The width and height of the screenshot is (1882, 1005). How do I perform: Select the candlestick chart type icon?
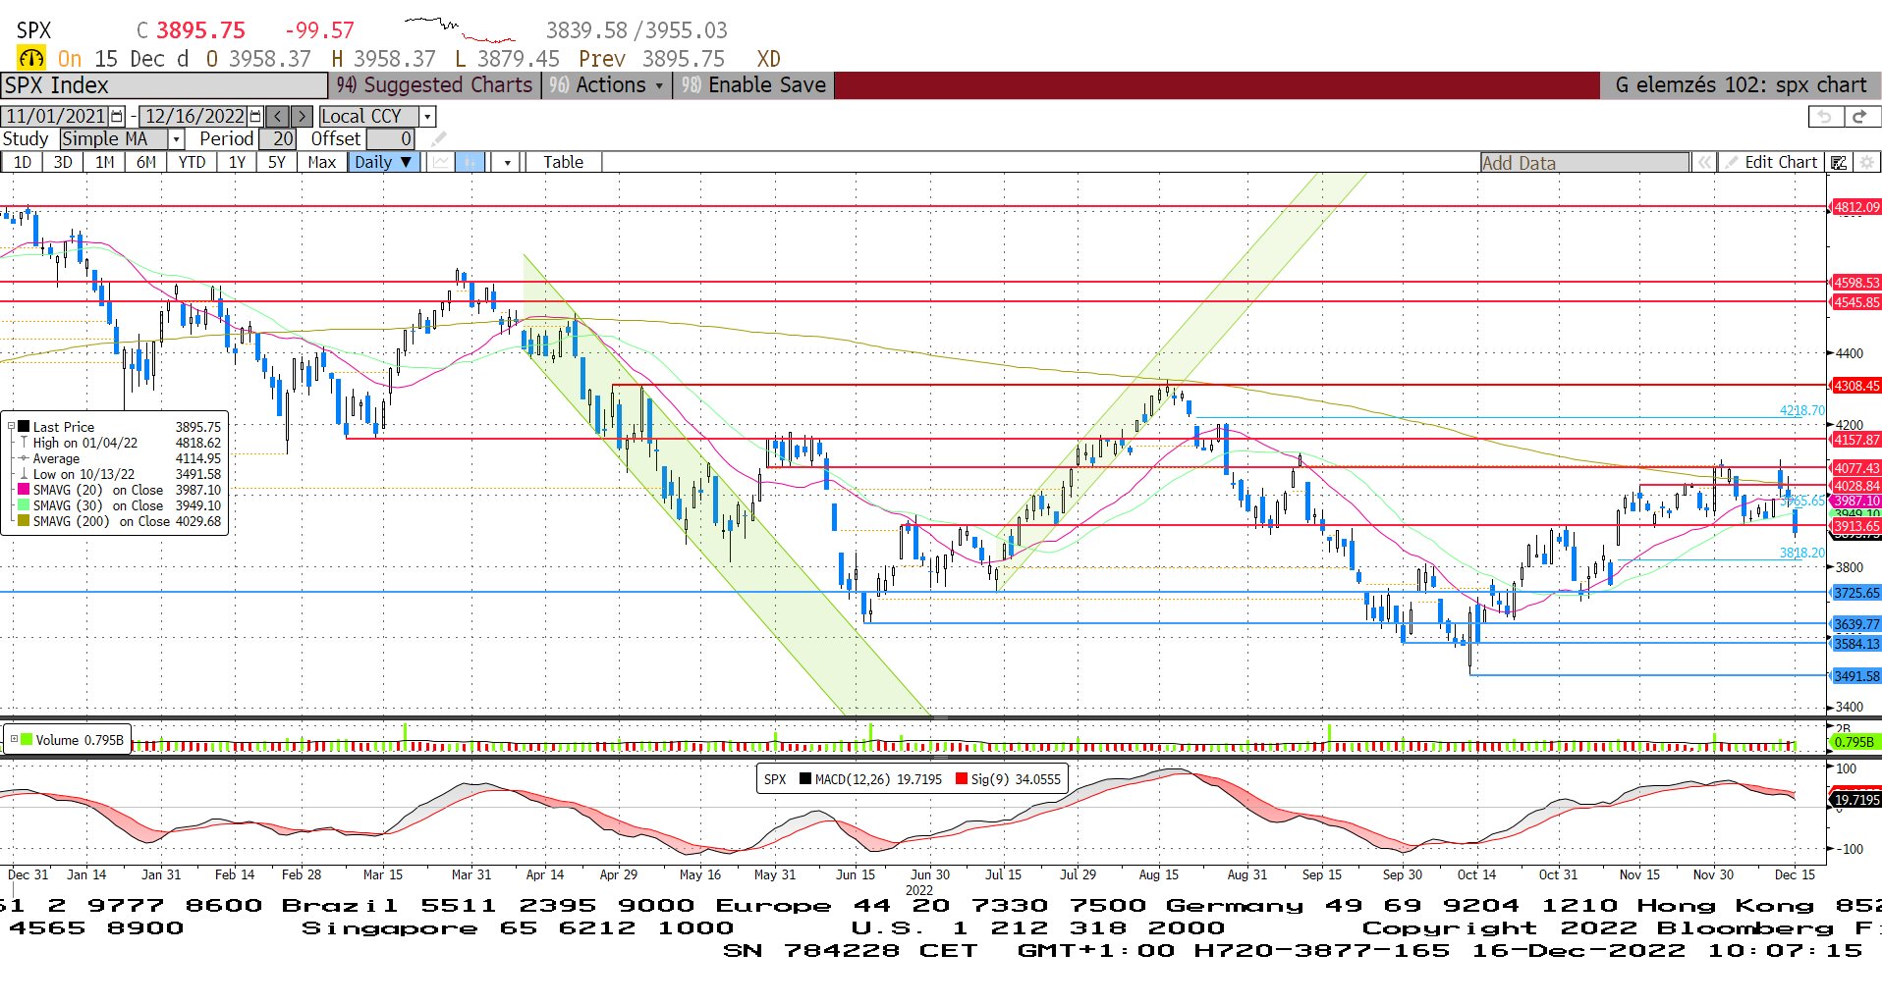pos(470,162)
